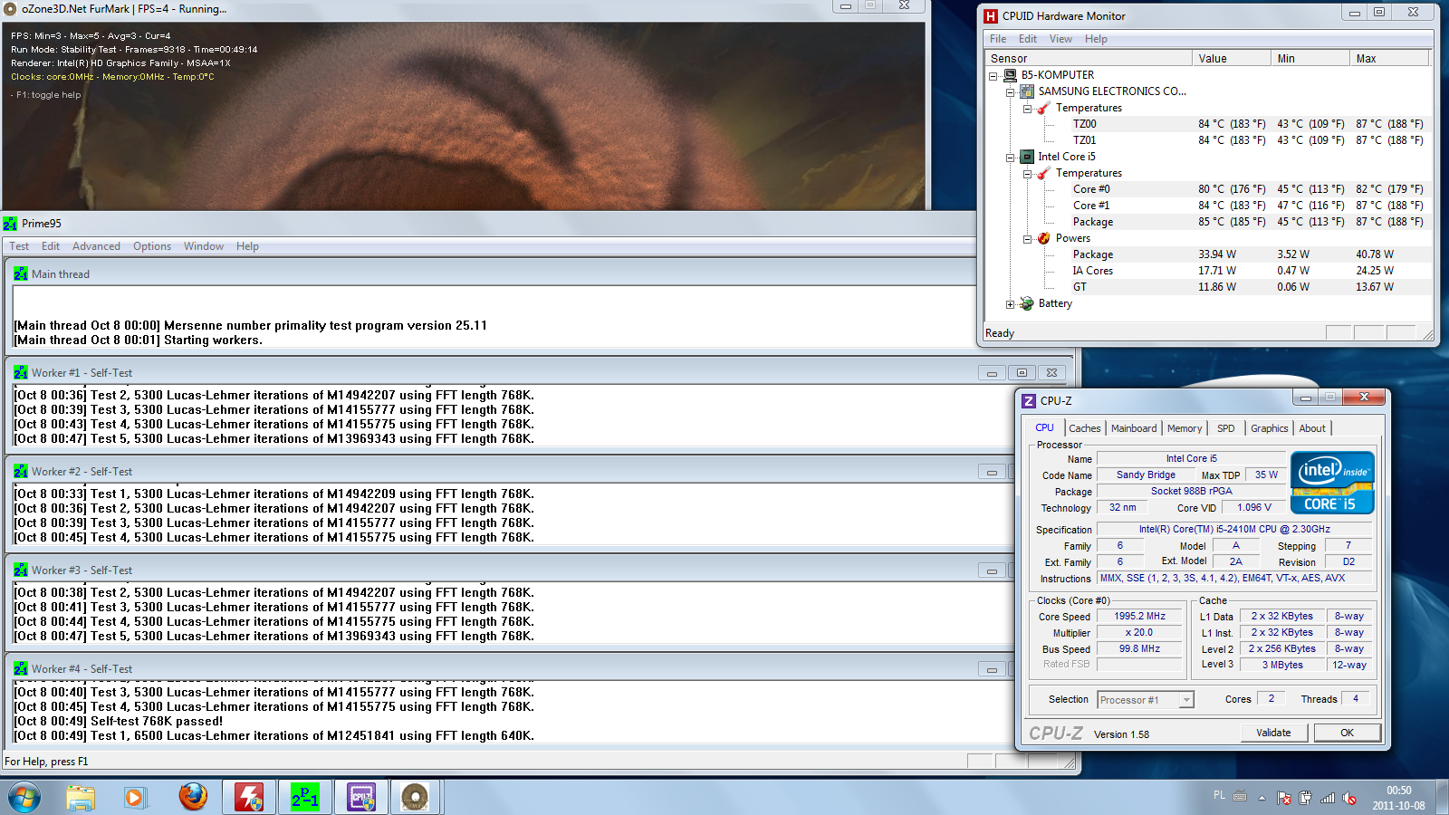Open Firefox from the taskbar

pos(193,797)
